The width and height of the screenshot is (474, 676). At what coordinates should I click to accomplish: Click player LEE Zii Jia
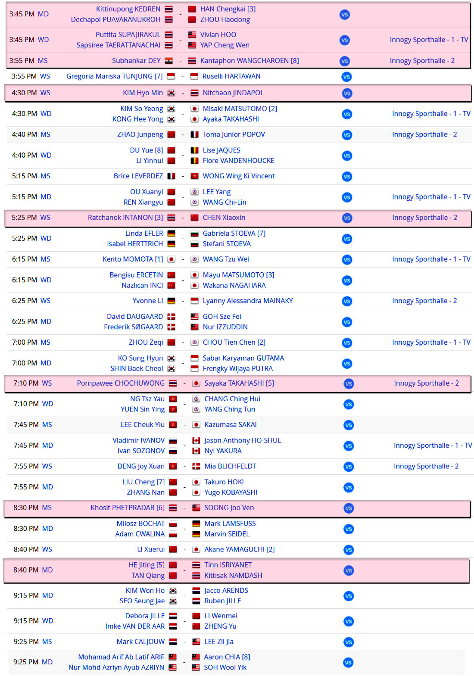(x=219, y=642)
